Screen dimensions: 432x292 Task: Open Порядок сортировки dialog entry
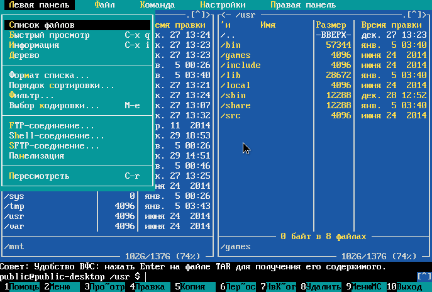(x=62, y=86)
